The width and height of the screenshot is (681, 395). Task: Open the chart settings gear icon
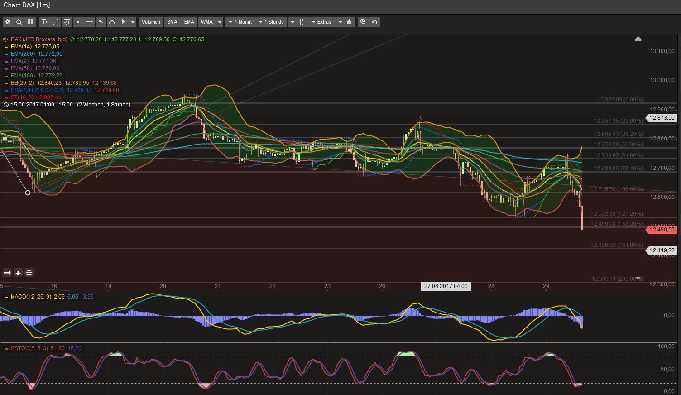click(8, 22)
